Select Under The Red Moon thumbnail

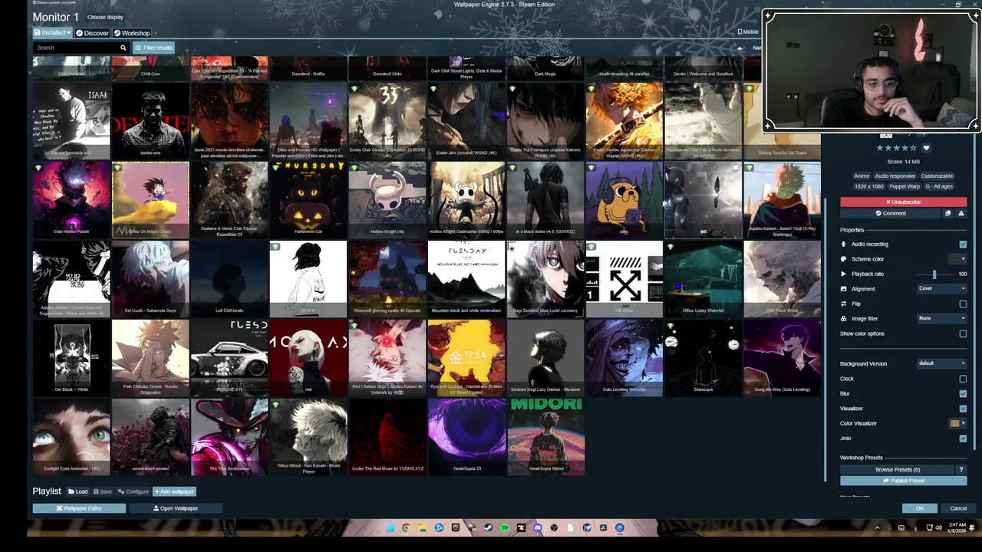[x=387, y=435]
